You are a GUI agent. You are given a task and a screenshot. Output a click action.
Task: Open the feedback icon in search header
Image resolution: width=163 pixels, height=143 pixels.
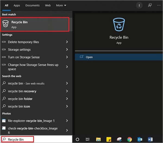click(150, 5)
